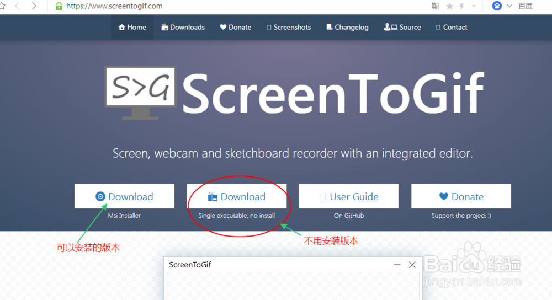
Task: Expand the search engine selector chevron
Action: pos(509,6)
